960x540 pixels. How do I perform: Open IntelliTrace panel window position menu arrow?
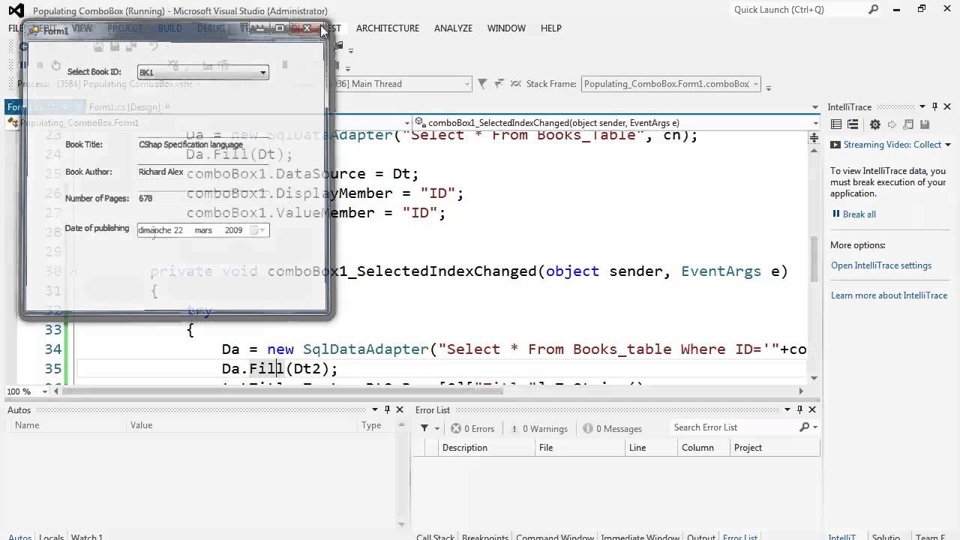point(922,106)
